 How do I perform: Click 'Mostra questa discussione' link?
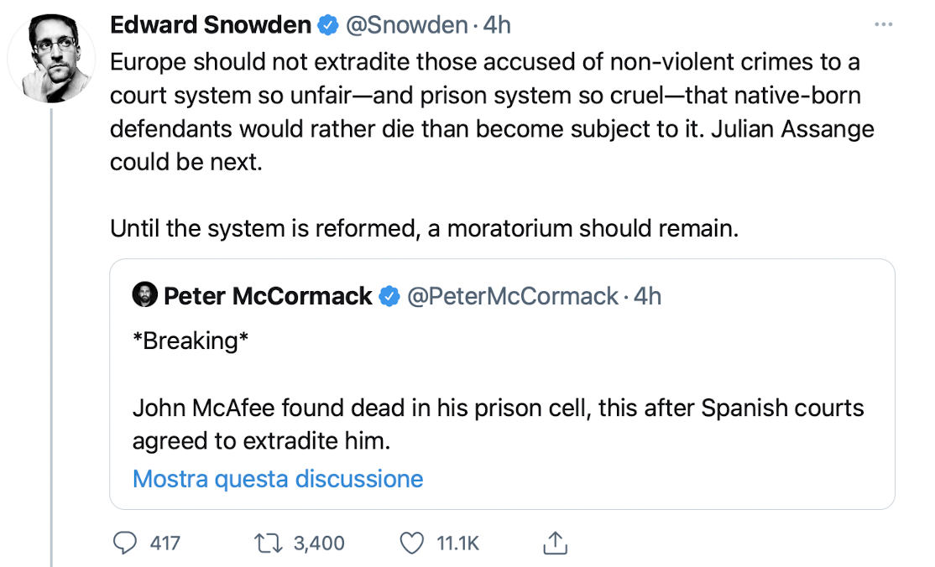coord(278,479)
